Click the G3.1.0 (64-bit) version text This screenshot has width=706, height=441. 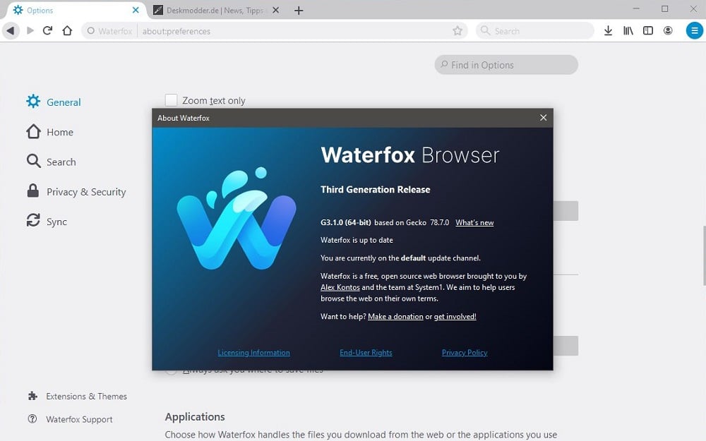coord(346,222)
